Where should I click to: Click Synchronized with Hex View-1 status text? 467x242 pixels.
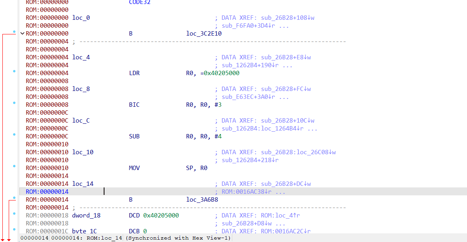tap(178, 238)
